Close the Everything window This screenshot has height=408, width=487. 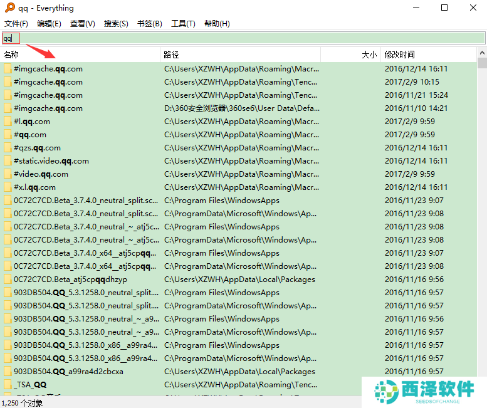pyautogui.click(x=473, y=8)
